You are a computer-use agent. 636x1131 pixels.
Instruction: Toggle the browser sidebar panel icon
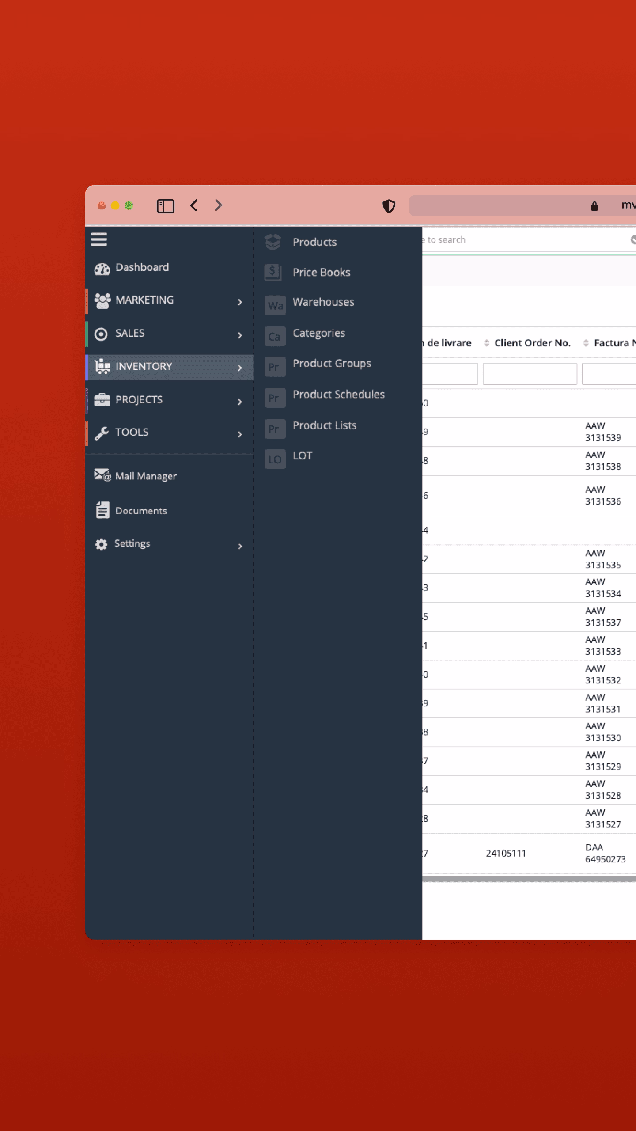[x=166, y=206]
